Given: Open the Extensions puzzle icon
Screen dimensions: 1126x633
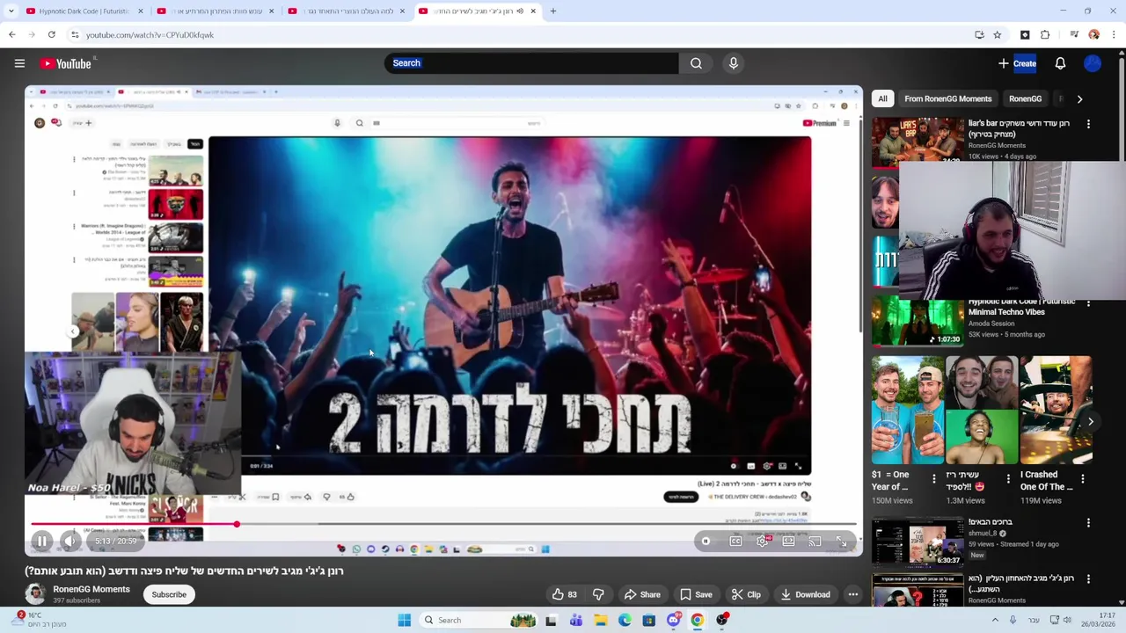Looking at the screenshot, I should point(1045,35).
